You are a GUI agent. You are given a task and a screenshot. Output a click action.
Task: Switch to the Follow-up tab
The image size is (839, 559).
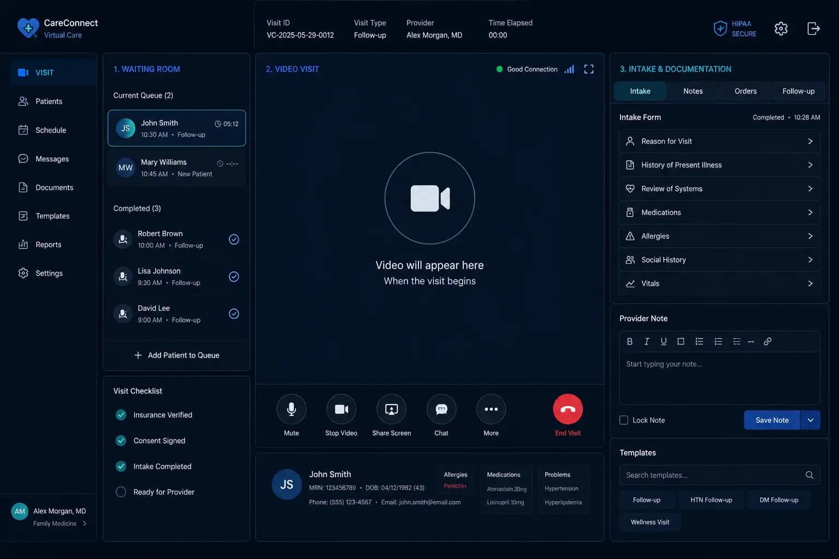(799, 91)
